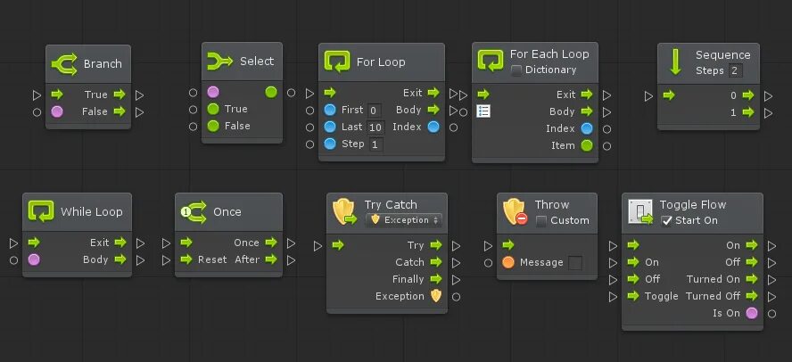Uncheck Start On in Toggle Flow
This screenshot has width=792, height=362.
point(667,220)
